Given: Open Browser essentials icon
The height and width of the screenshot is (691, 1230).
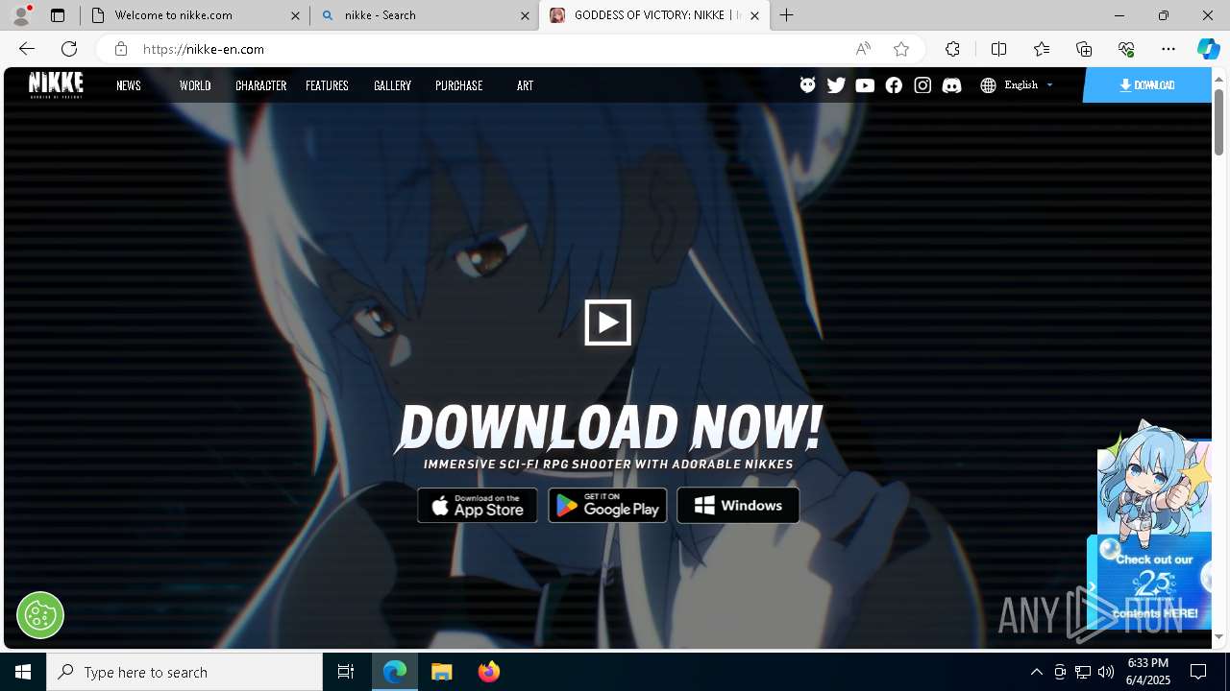Looking at the screenshot, I should [1126, 49].
